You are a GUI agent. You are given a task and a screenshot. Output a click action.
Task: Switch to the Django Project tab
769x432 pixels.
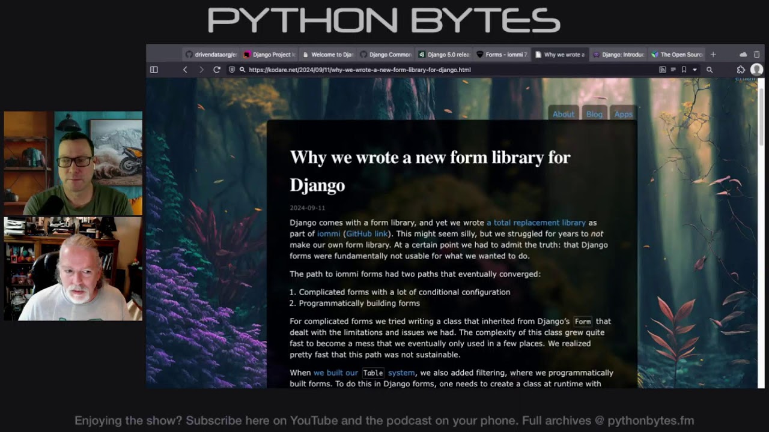tap(269, 55)
